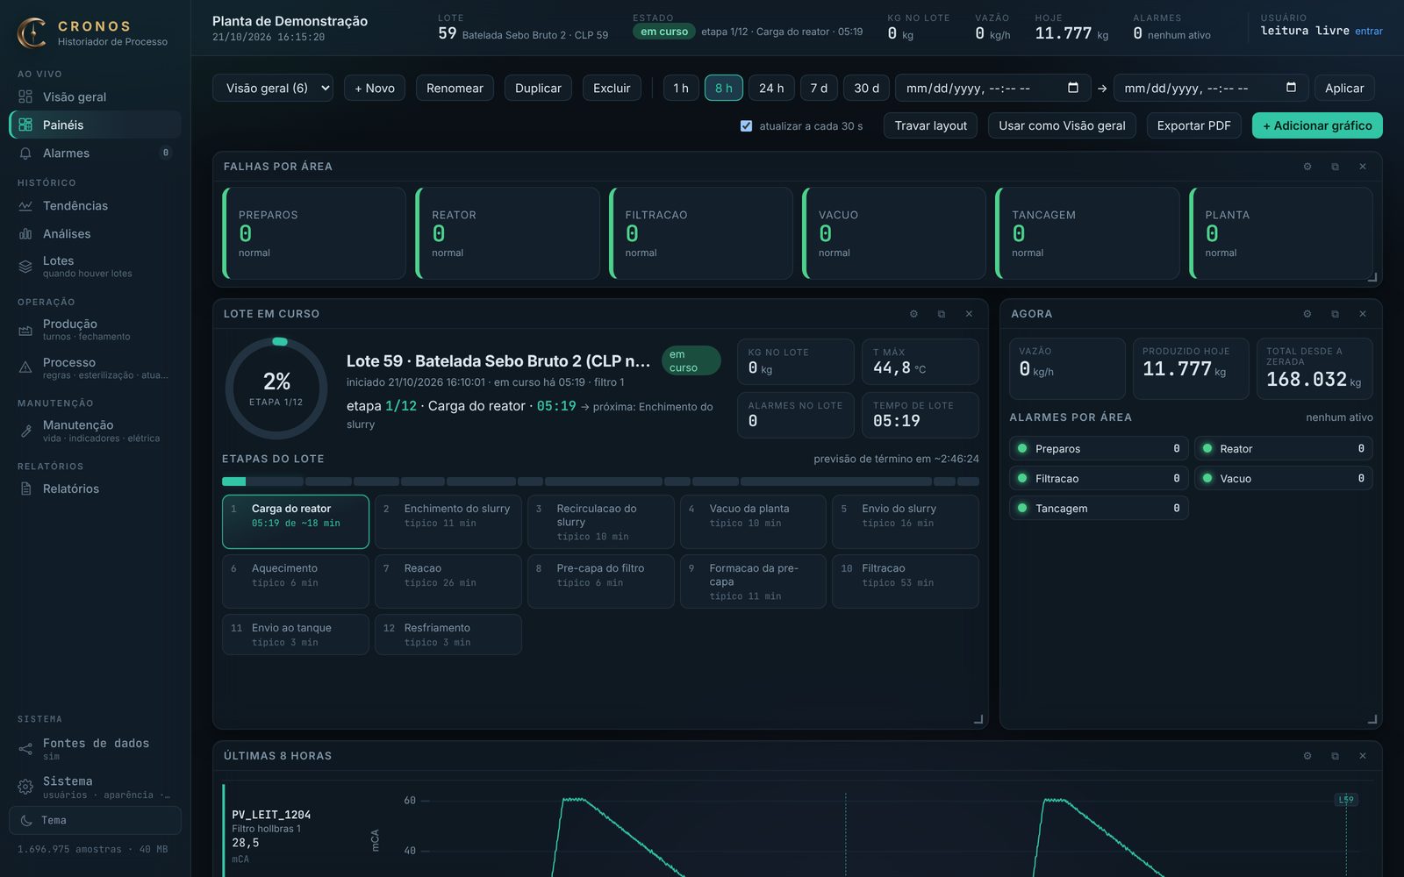Open the Tendências trend icon

(25, 205)
